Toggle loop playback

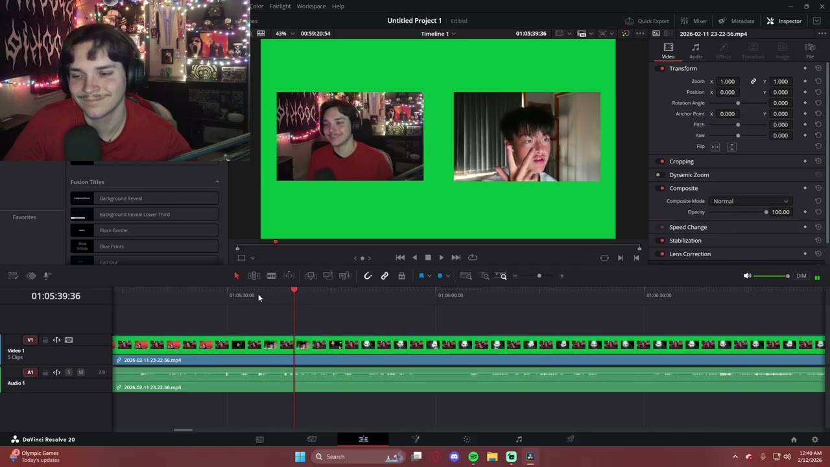coord(473,257)
